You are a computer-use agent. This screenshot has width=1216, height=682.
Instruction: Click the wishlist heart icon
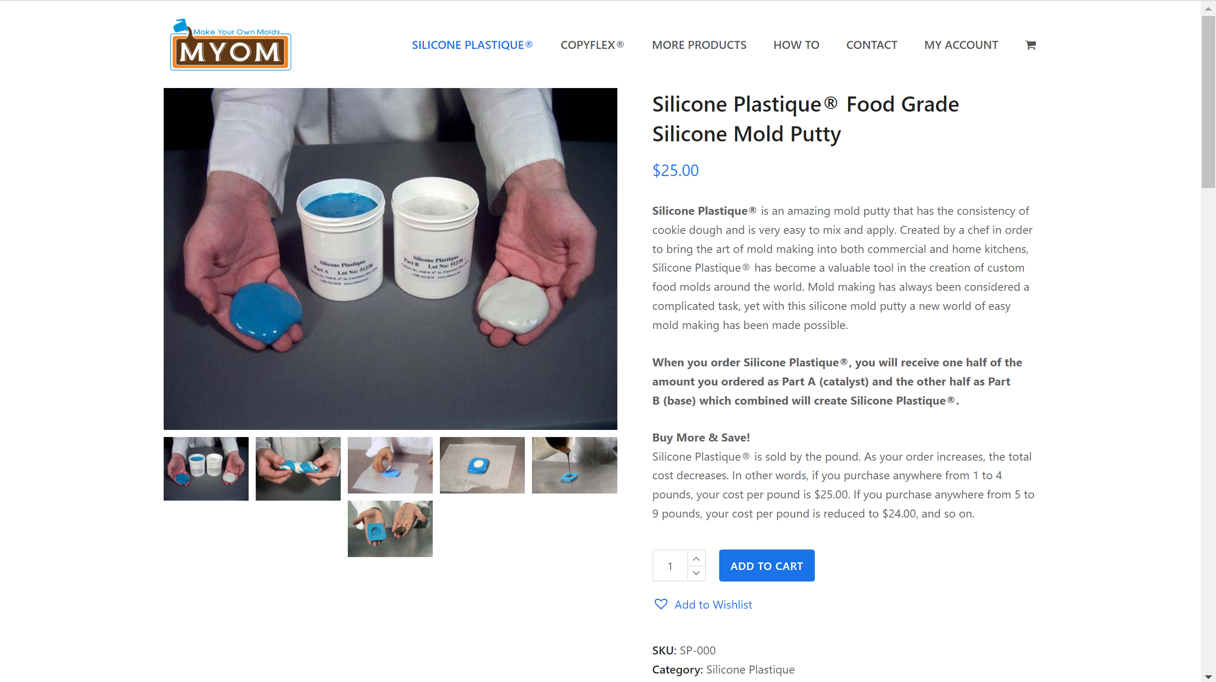click(661, 604)
